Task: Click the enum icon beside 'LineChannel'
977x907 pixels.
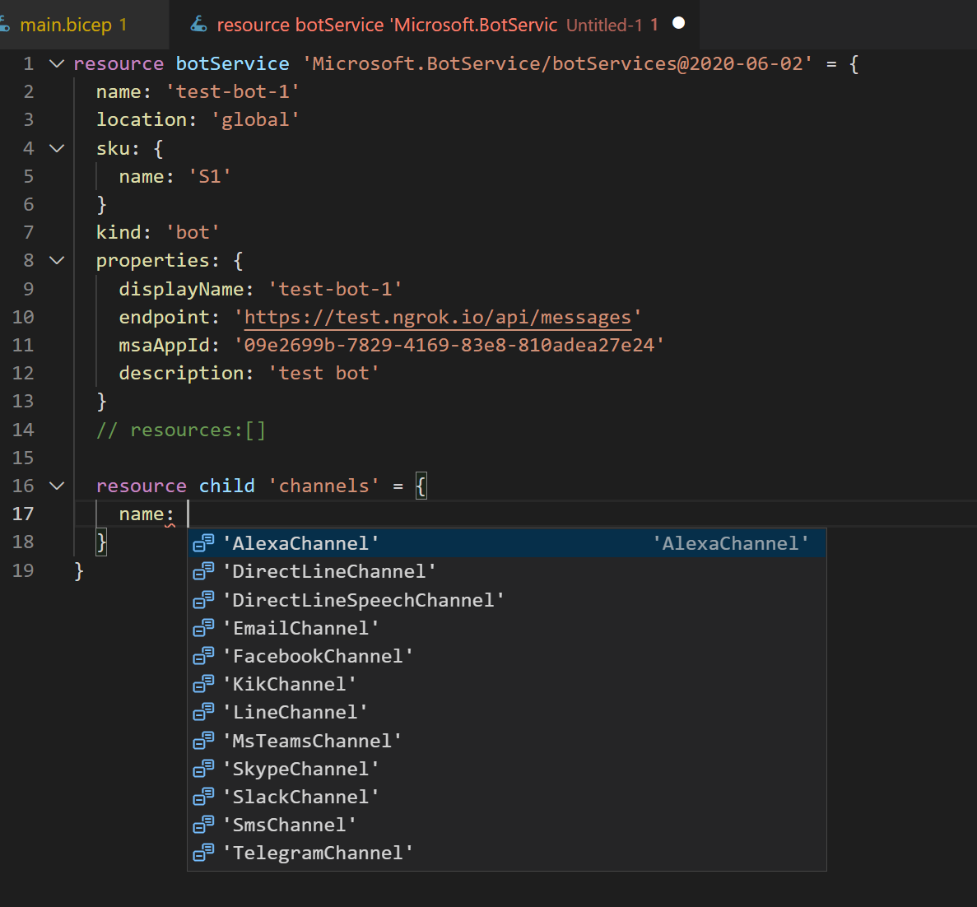Action: coord(203,712)
